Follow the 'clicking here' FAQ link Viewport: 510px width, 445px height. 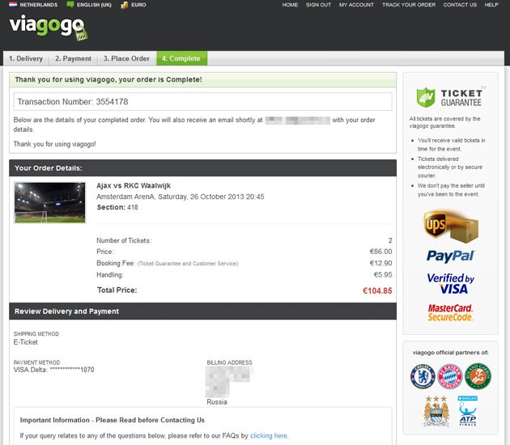[269, 435]
